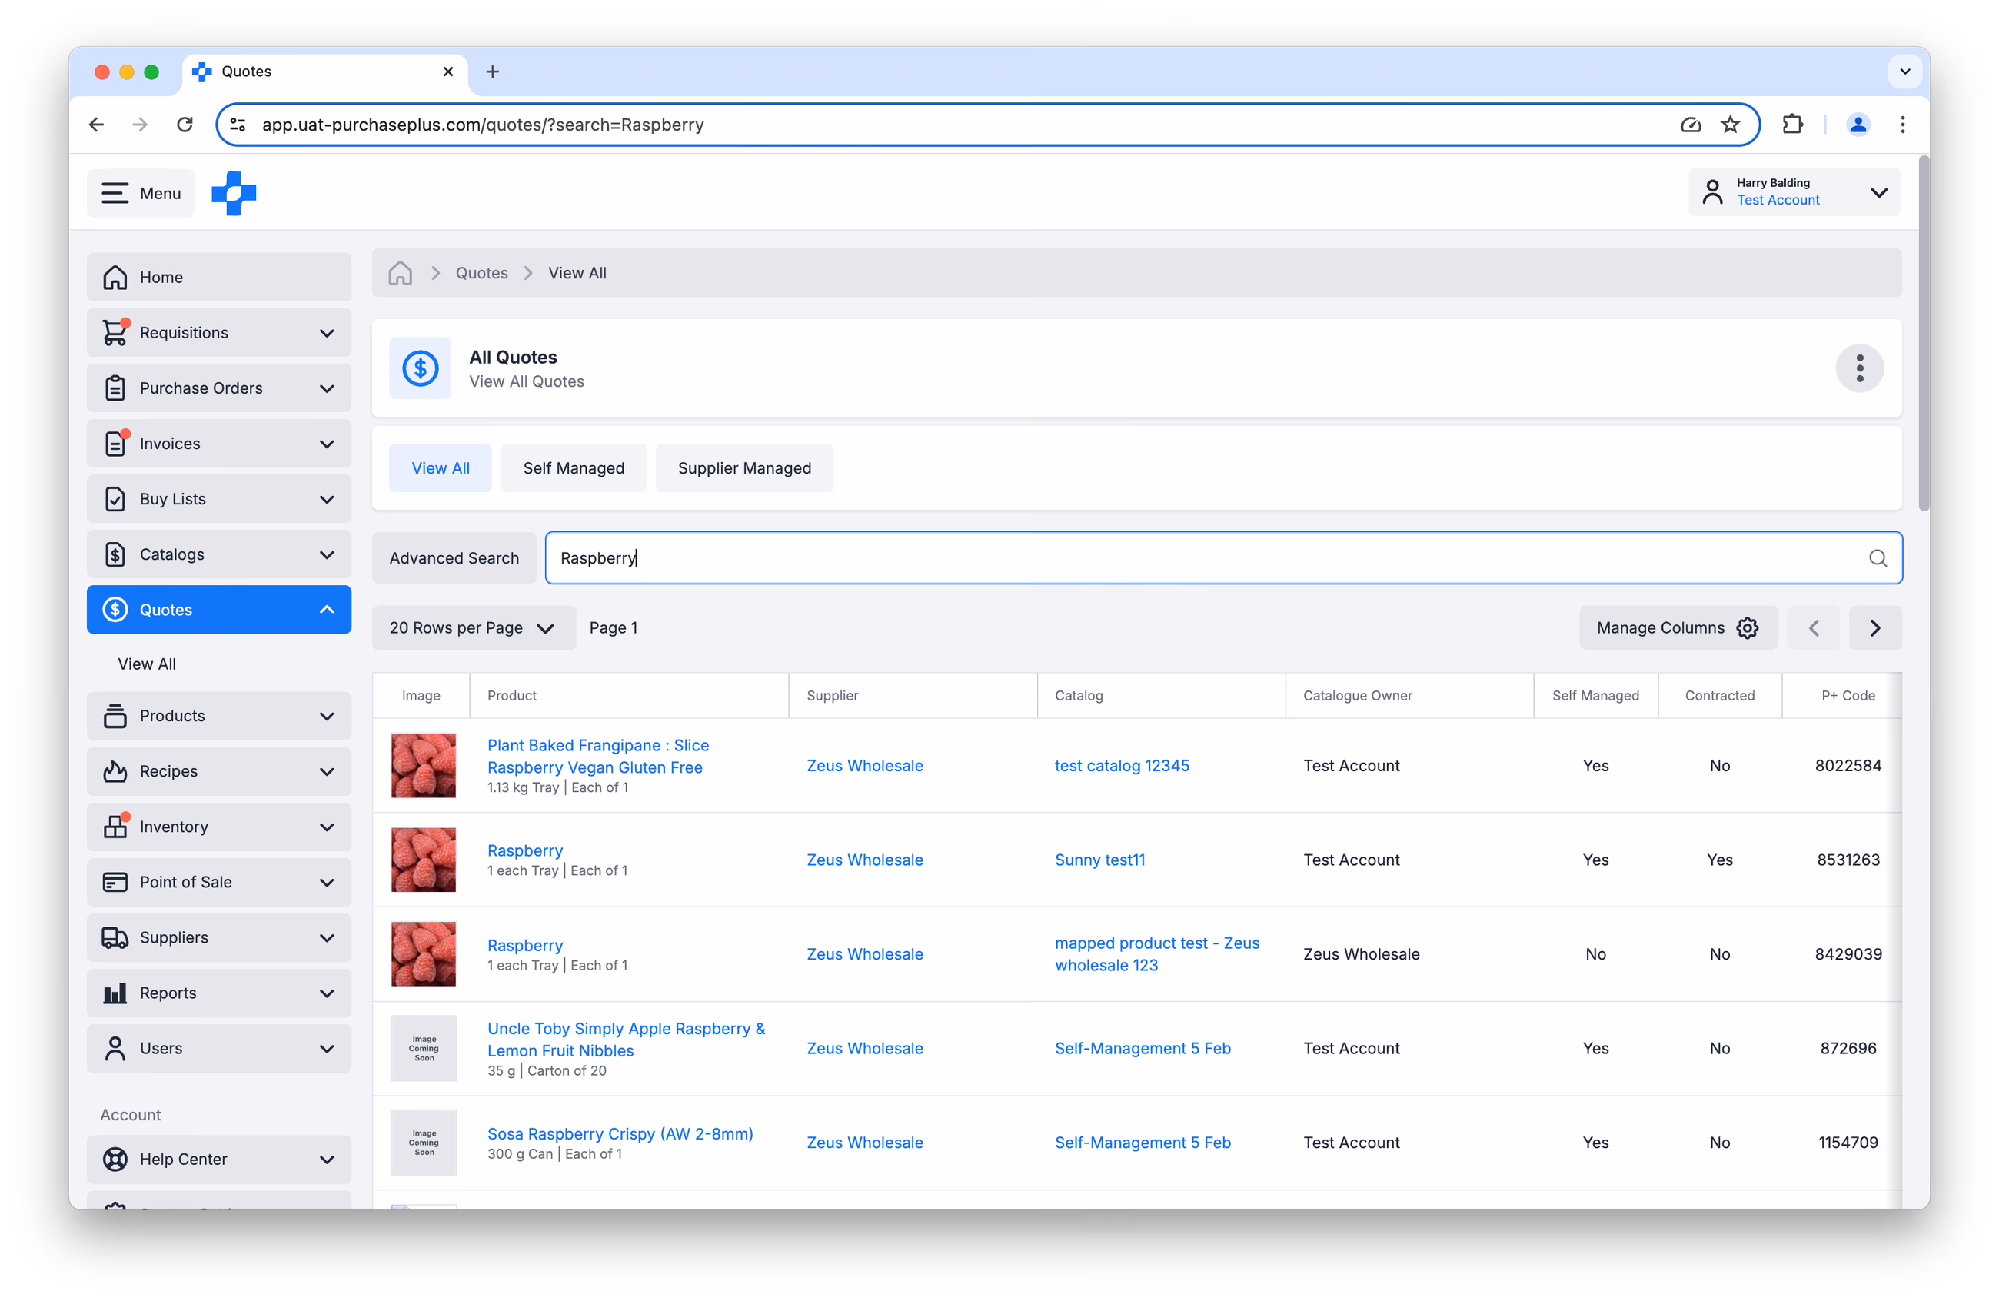Click the Point of Sale card icon

point(115,882)
